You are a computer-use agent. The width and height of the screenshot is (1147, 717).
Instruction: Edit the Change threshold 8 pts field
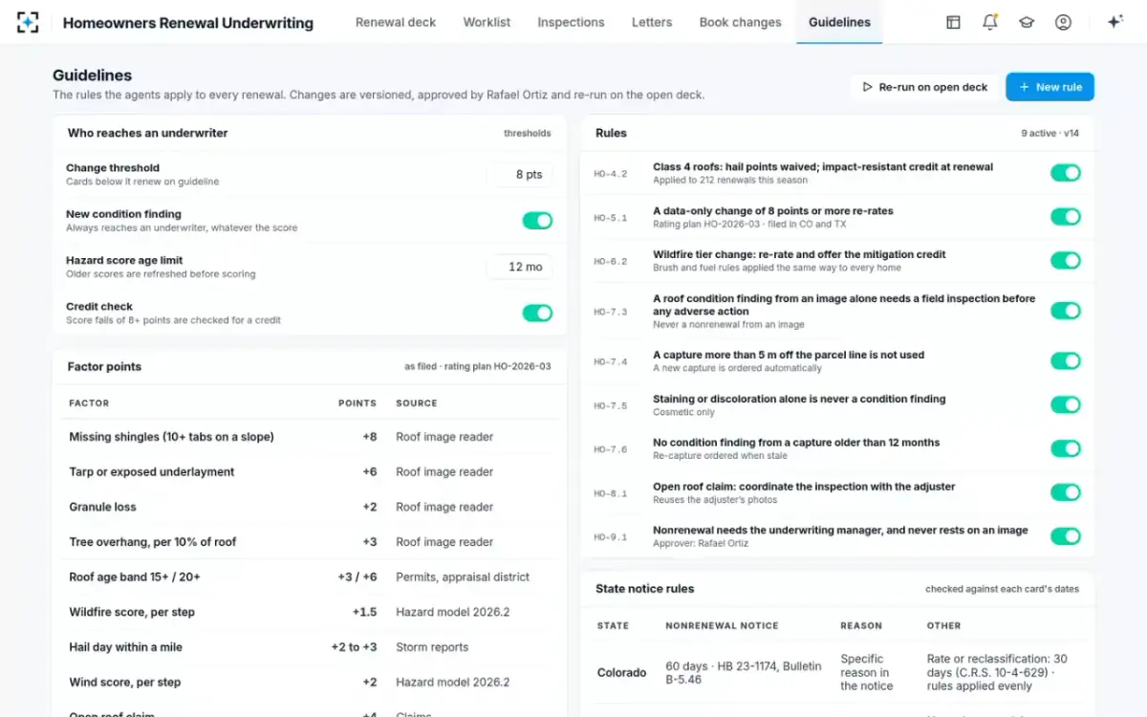pyautogui.click(x=519, y=174)
